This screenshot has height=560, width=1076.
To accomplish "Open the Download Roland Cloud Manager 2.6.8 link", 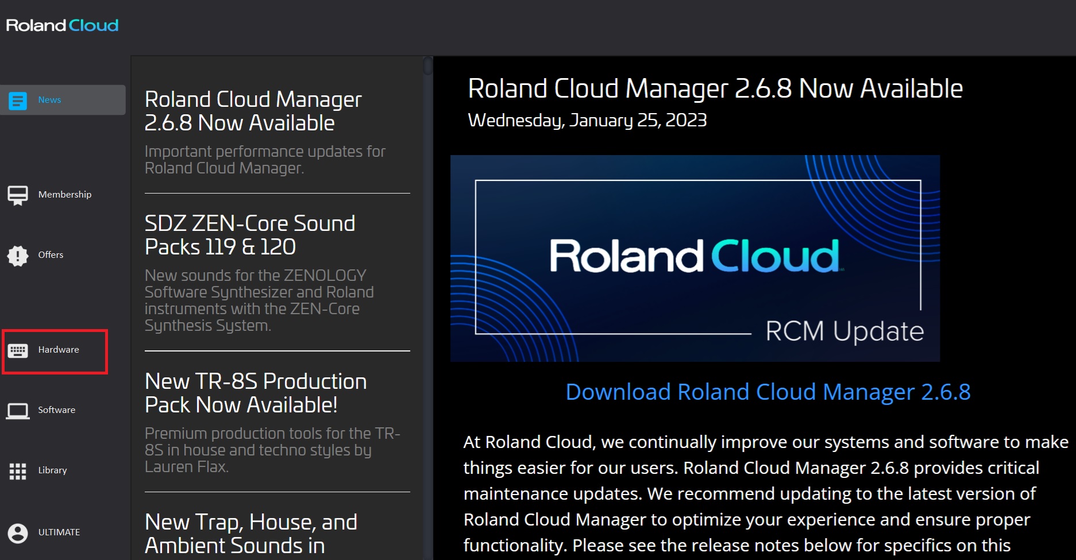I will point(768,392).
